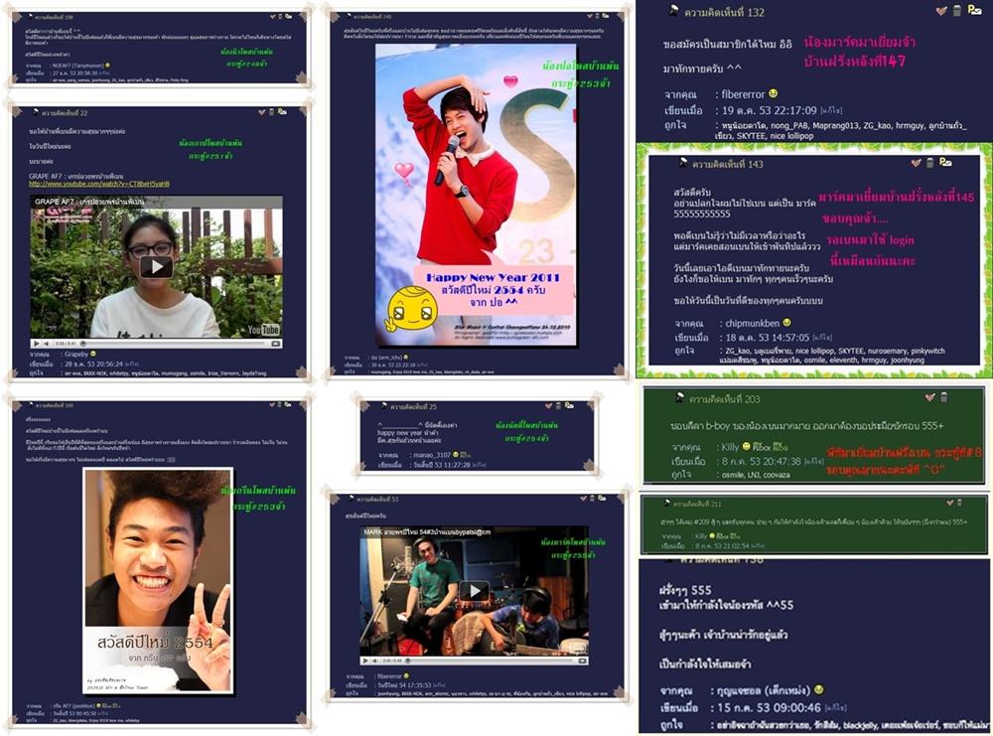The image size is (993, 736).
Task: Click the username Grapeby
Action: click(x=76, y=354)
